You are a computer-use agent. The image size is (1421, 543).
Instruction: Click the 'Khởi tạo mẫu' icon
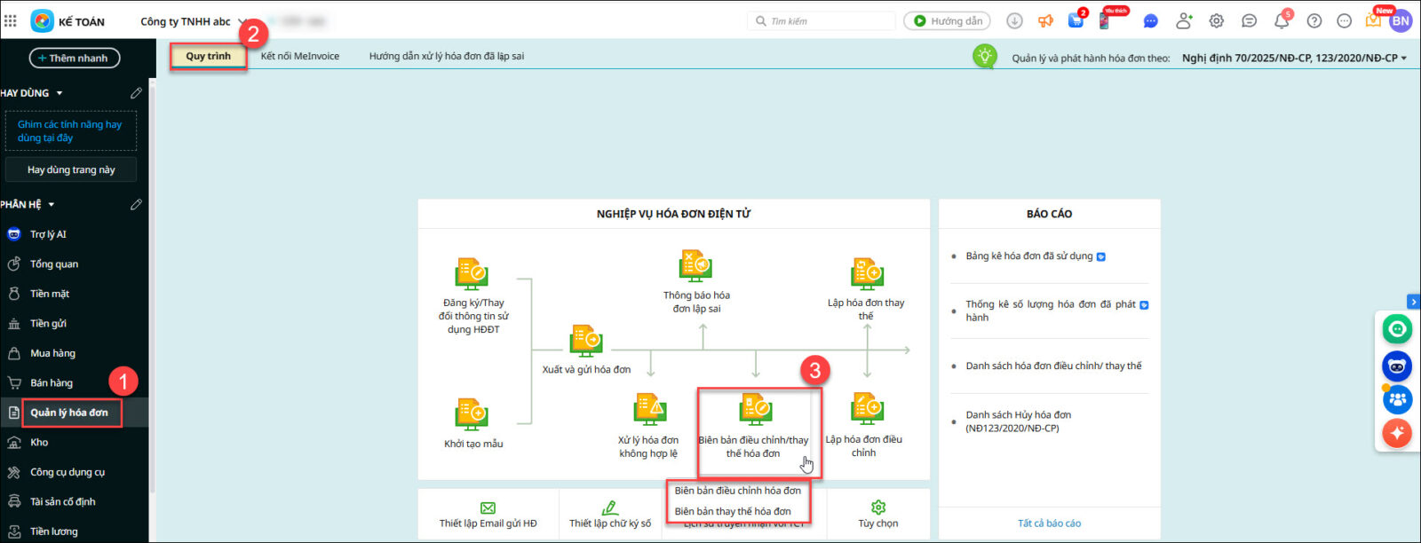tap(472, 415)
